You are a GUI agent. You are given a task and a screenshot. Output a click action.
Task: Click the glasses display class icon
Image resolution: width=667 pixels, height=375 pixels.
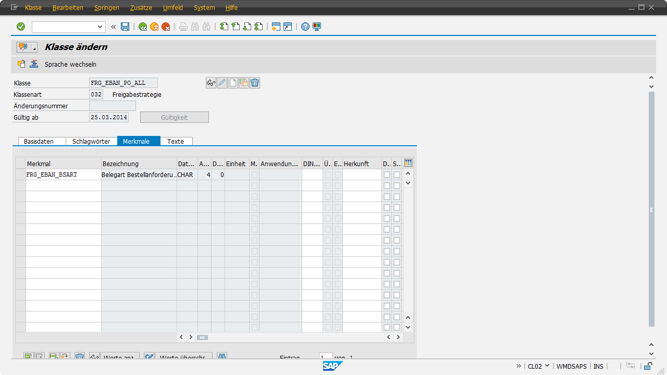(211, 83)
